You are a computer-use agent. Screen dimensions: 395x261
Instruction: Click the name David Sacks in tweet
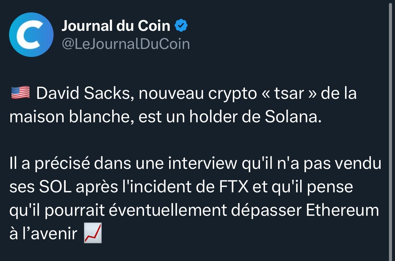click(81, 94)
